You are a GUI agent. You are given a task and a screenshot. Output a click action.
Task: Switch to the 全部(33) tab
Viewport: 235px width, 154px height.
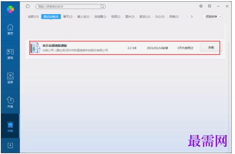tap(33, 17)
